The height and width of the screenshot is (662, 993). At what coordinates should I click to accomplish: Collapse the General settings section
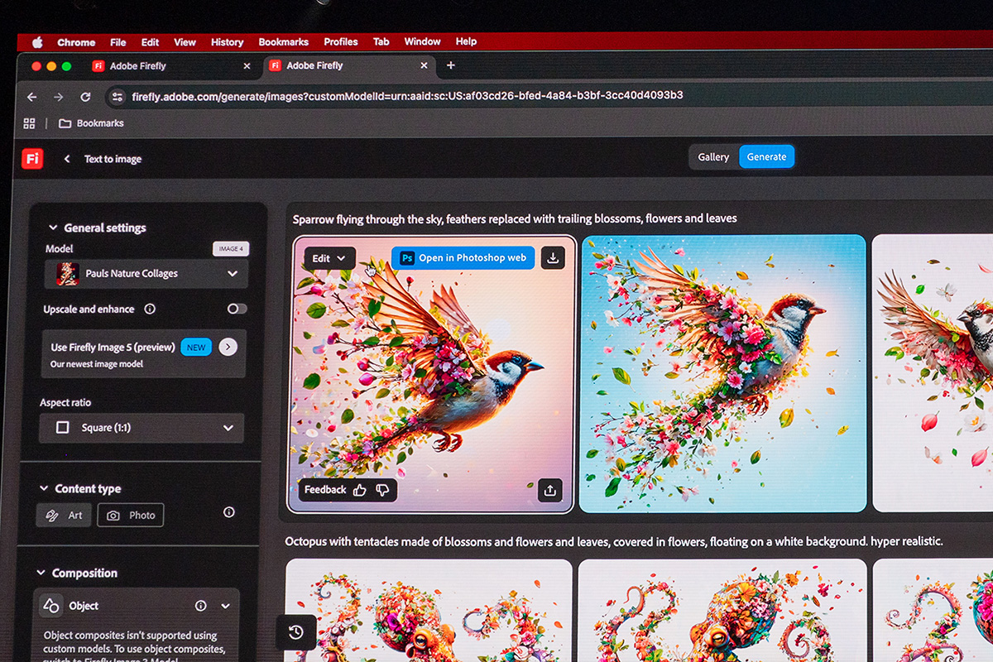[53, 228]
